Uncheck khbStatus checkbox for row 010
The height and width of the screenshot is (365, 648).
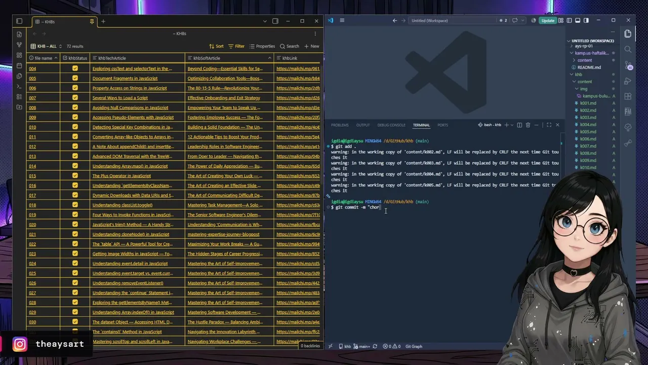(x=75, y=127)
